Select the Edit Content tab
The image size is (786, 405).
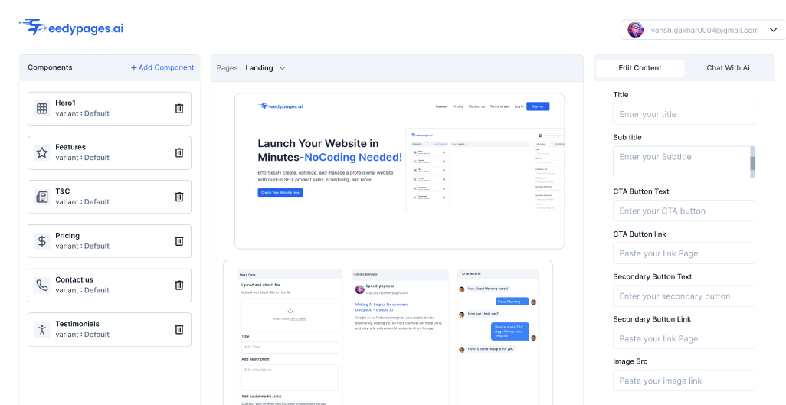[640, 68]
